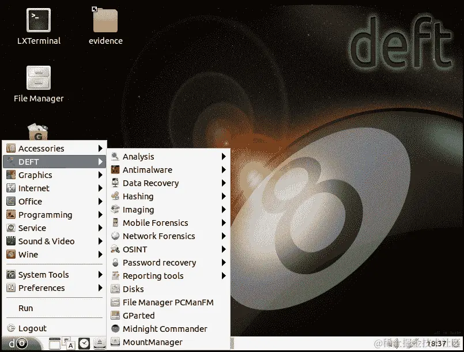Click the Antimalware icon in DEFT submenu
The width and height of the screenshot is (464, 352).
[115, 170]
